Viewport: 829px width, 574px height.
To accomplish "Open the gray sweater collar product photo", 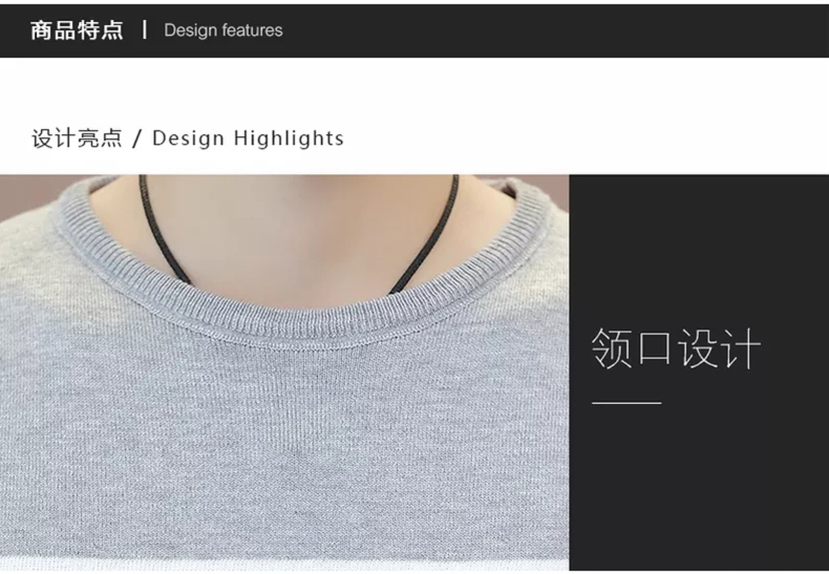I will (x=284, y=373).
